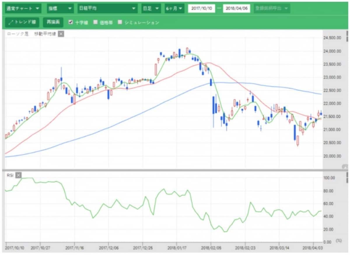Close the RSI indicator panel
This screenshot has width=350, height=255.
18,175
